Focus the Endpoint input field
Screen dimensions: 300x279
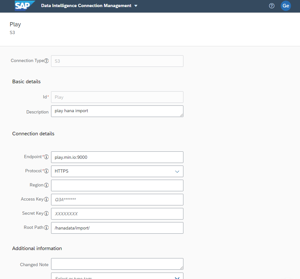tap(117, 157)
